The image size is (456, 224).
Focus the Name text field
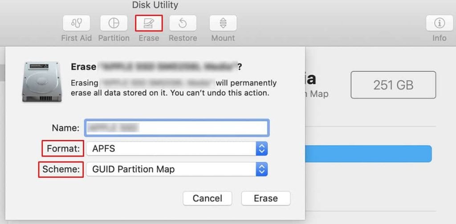(x=177, y=128)
